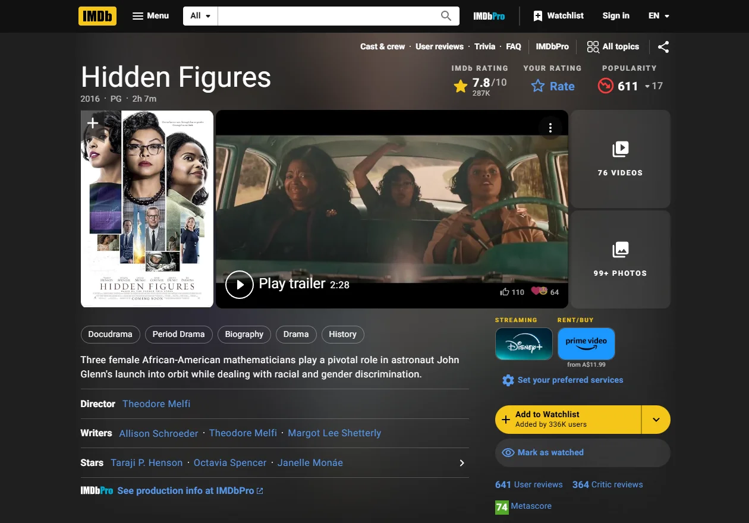Image resolution: width=749 pixels, height=523 pixels.
Task: Select the Disney+ streaming service icon
Action: pos(524,344)
